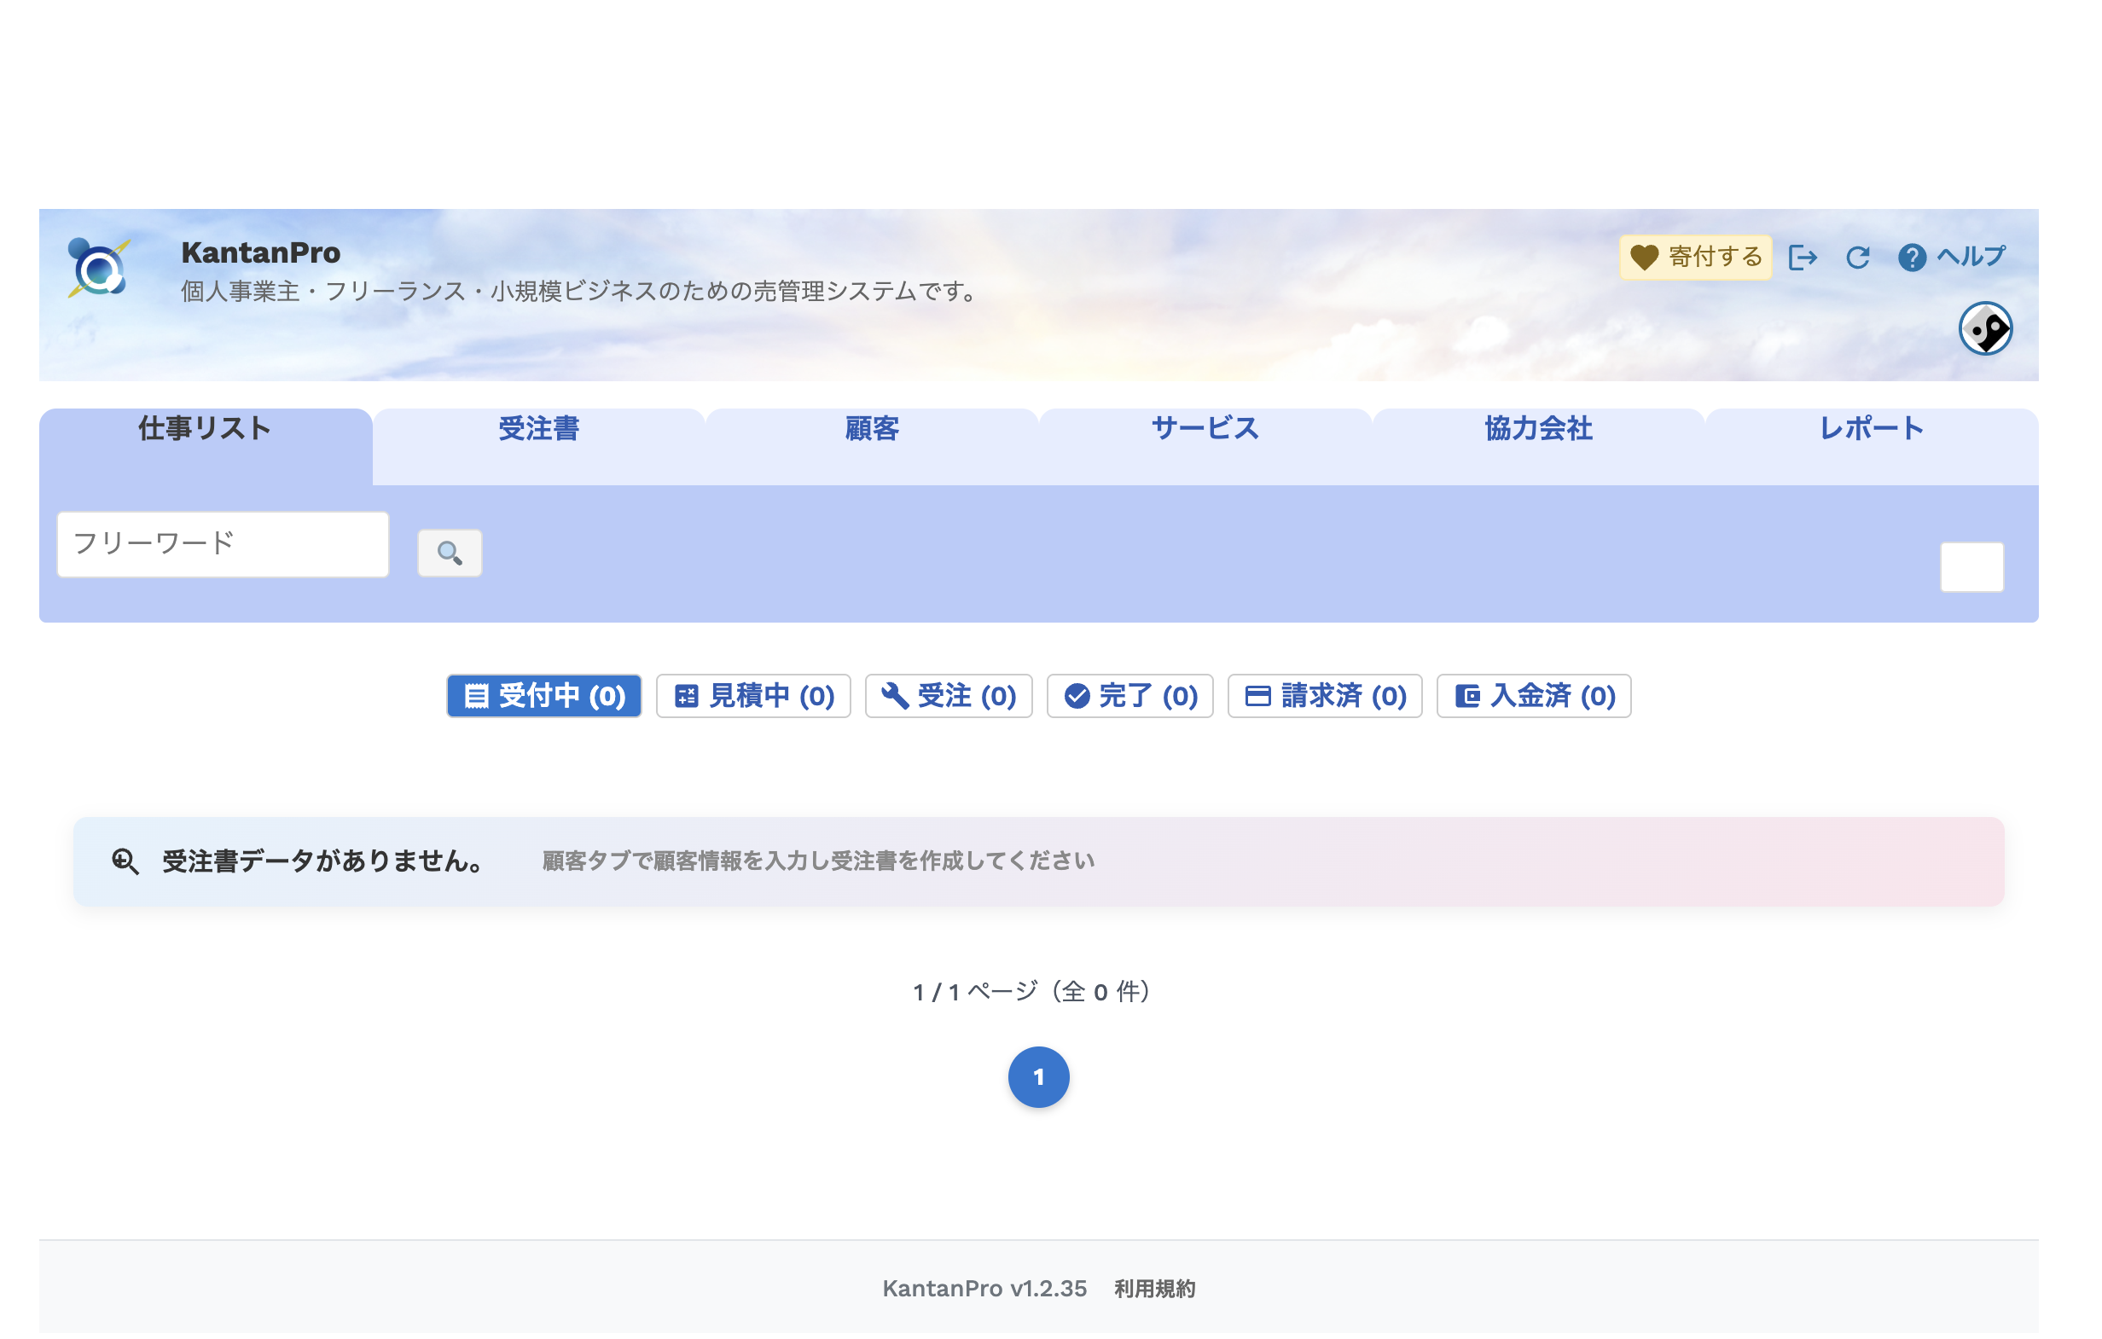Image resolution: width=2102 pixels, height=1339 pixels.
Task: Filter by 見積中 (0) status
Action: click(753, 697)
